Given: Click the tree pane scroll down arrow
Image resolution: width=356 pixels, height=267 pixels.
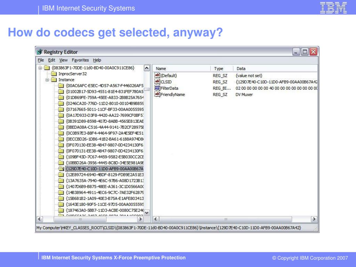Looking at the screenshot, I should click(x=147, y=213).
